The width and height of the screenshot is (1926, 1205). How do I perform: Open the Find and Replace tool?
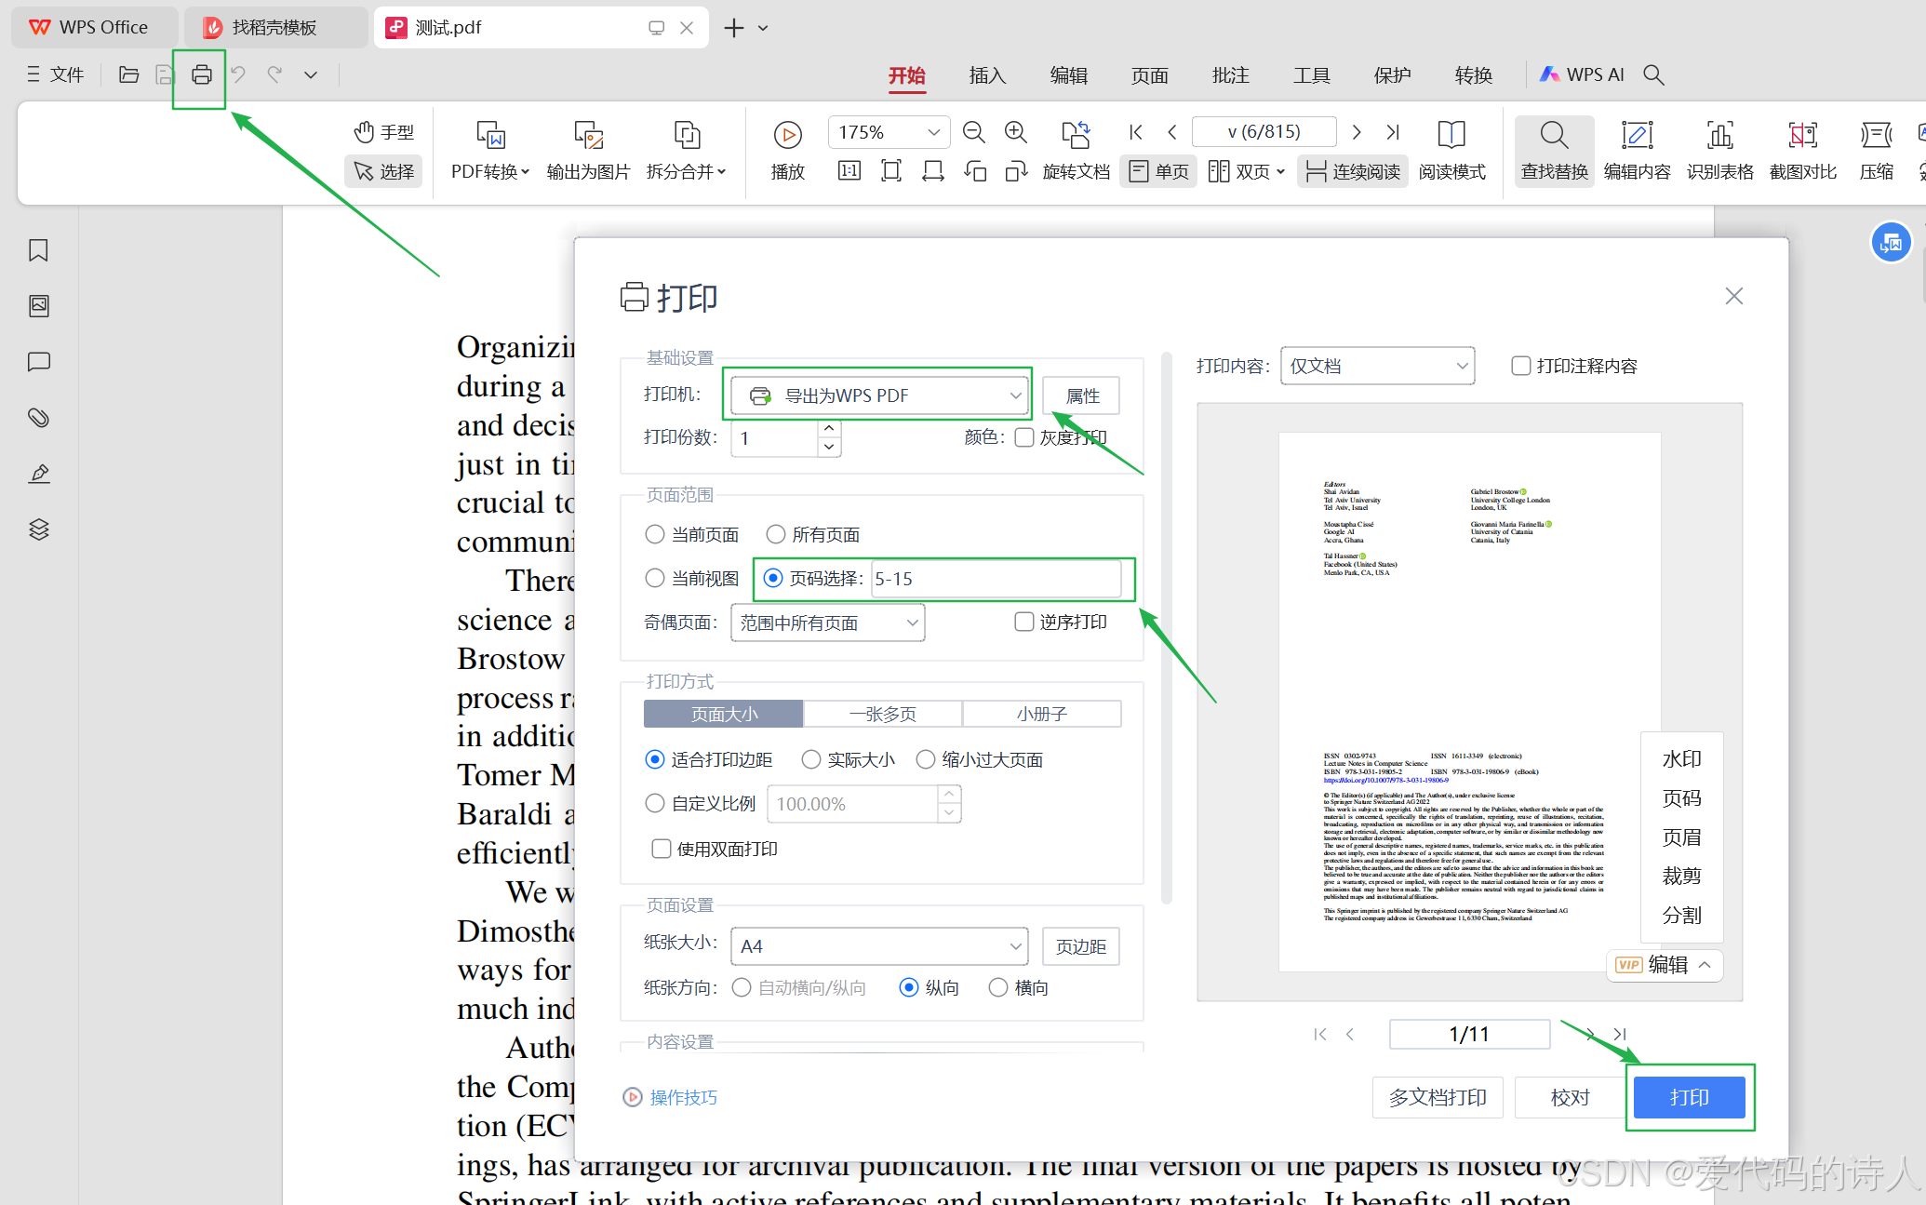[x=1554, y=151]
